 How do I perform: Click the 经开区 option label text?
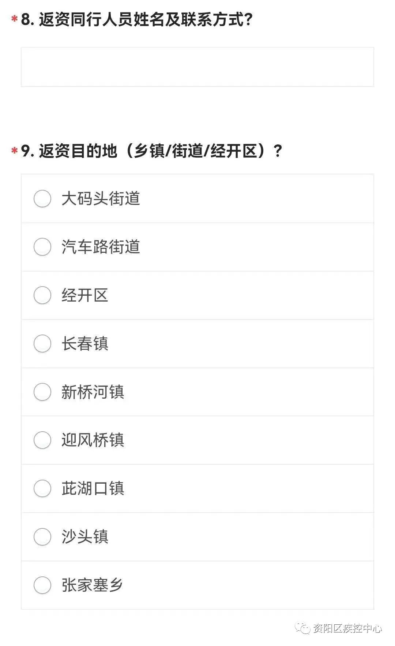coord(85,295)
